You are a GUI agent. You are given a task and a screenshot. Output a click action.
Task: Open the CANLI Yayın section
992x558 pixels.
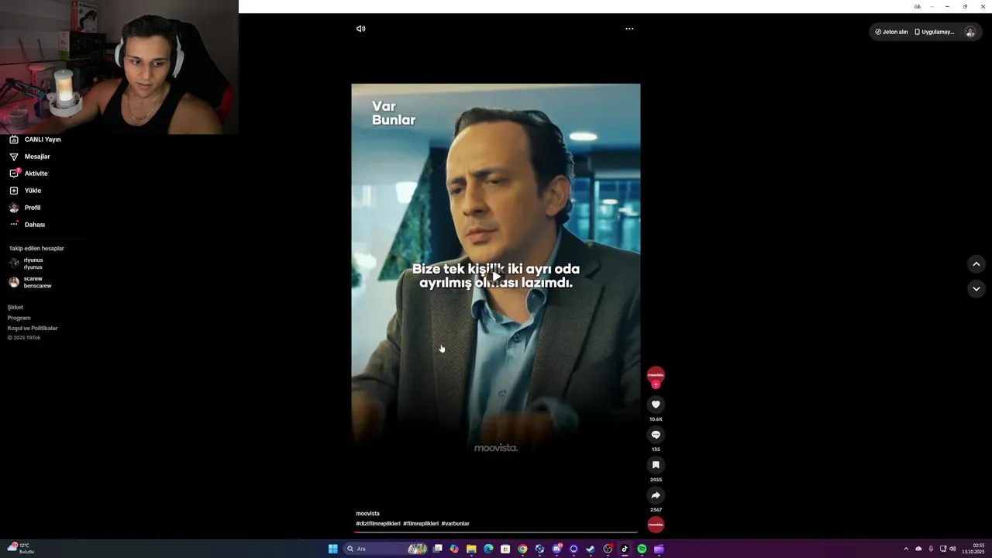point(35,139)
